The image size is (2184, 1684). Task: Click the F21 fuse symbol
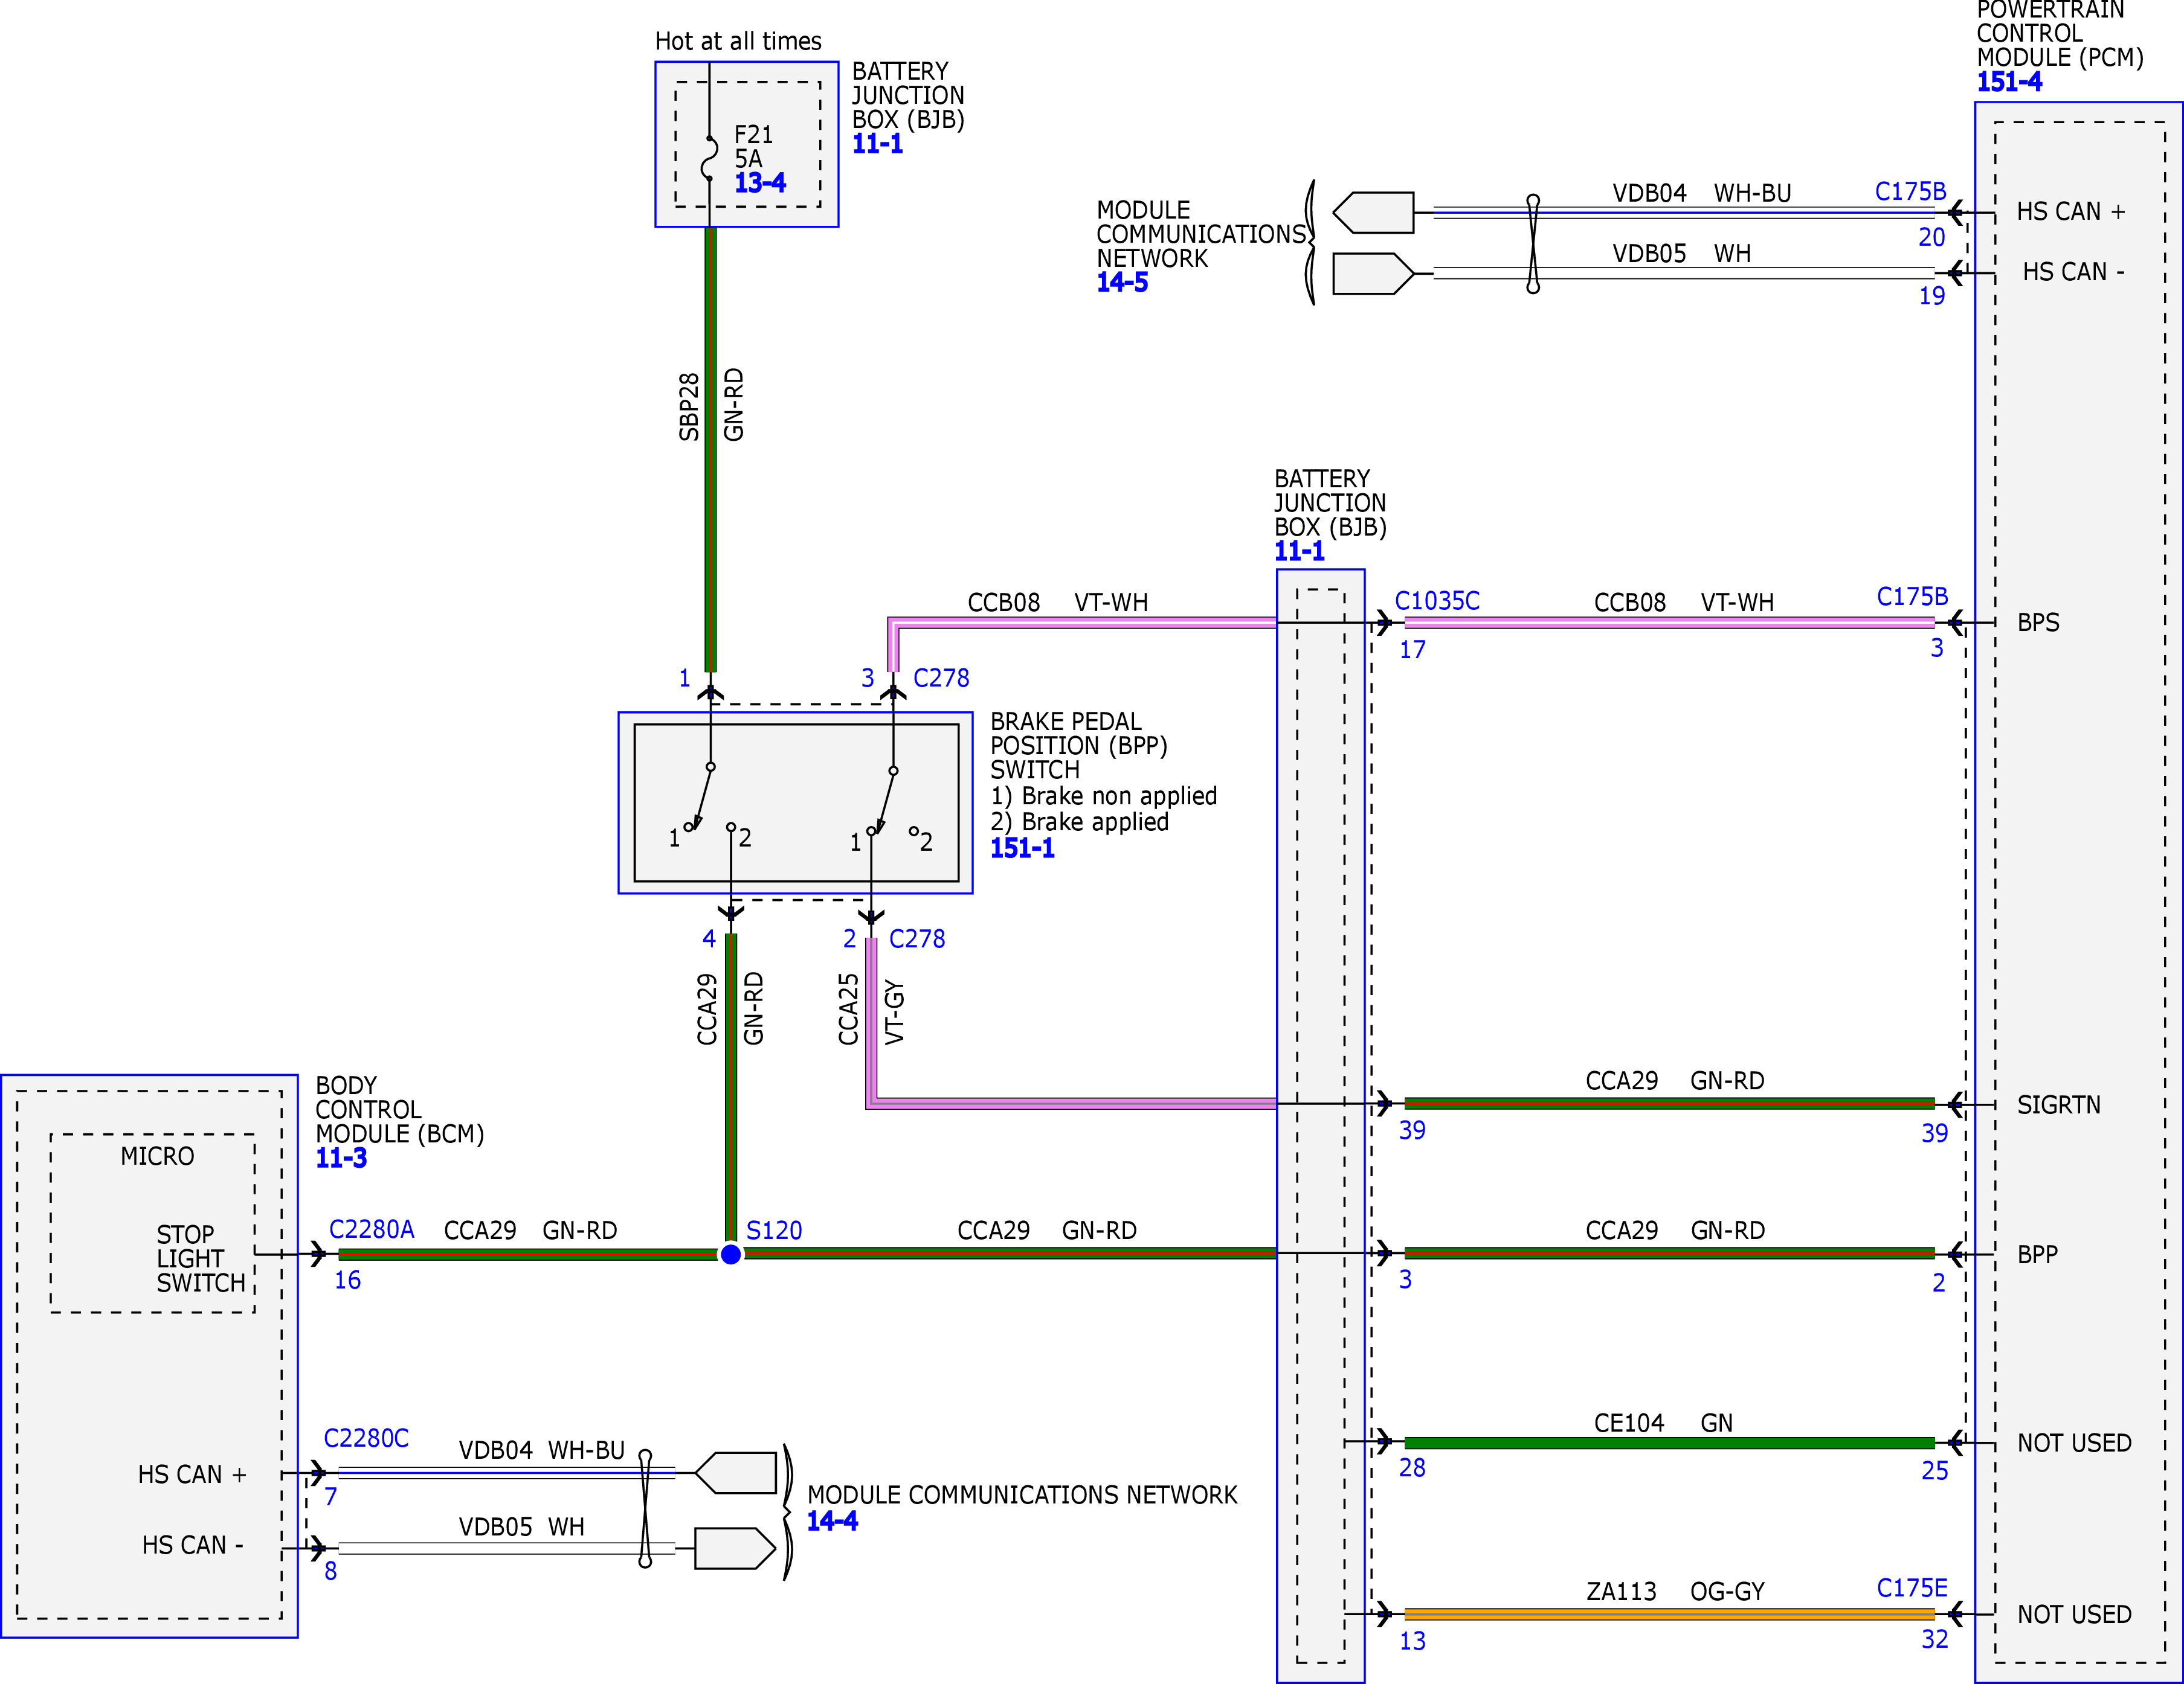click(709, 158)
